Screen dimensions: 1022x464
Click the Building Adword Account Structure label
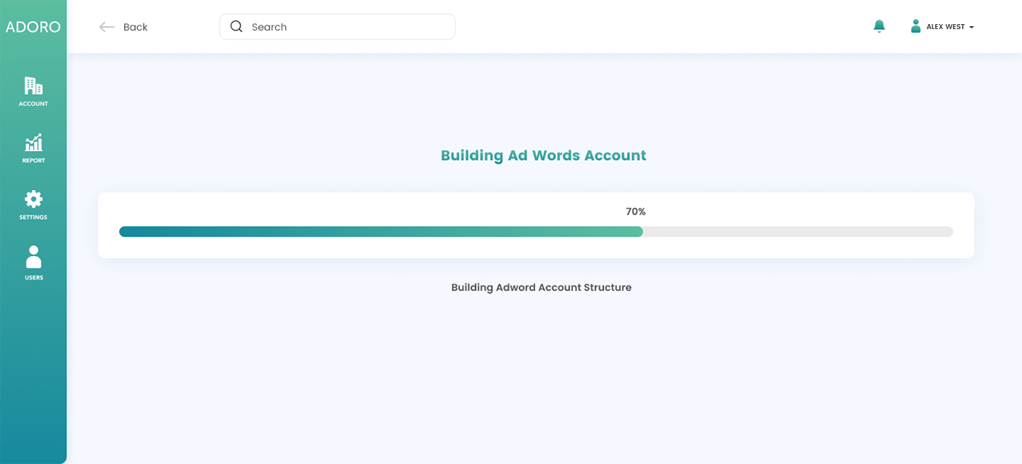coord(541,287)
